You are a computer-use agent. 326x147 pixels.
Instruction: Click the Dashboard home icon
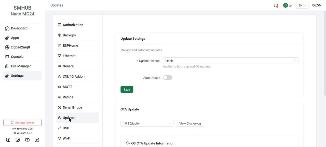(7, 28)
